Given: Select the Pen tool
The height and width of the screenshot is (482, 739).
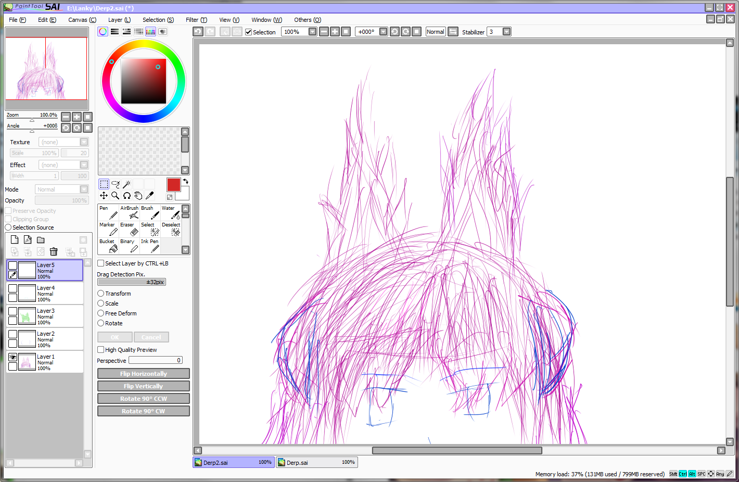Looking at the screenshot, I should (x=108, y=212).
